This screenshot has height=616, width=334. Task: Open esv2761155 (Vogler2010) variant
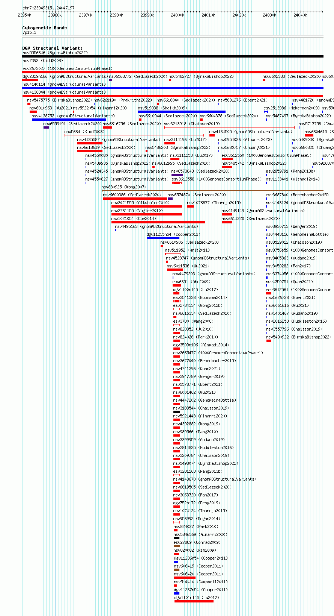[x=137, y=211]
